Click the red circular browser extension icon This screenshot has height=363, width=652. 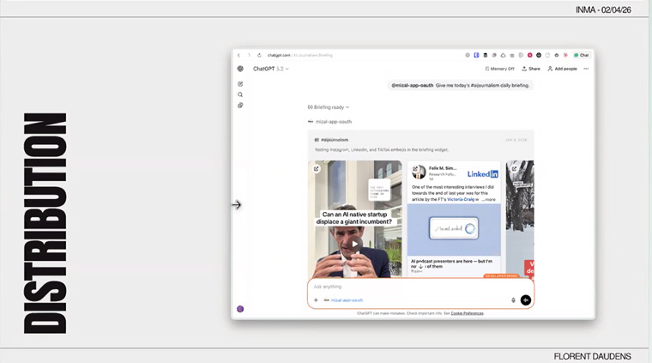[530, 55]
